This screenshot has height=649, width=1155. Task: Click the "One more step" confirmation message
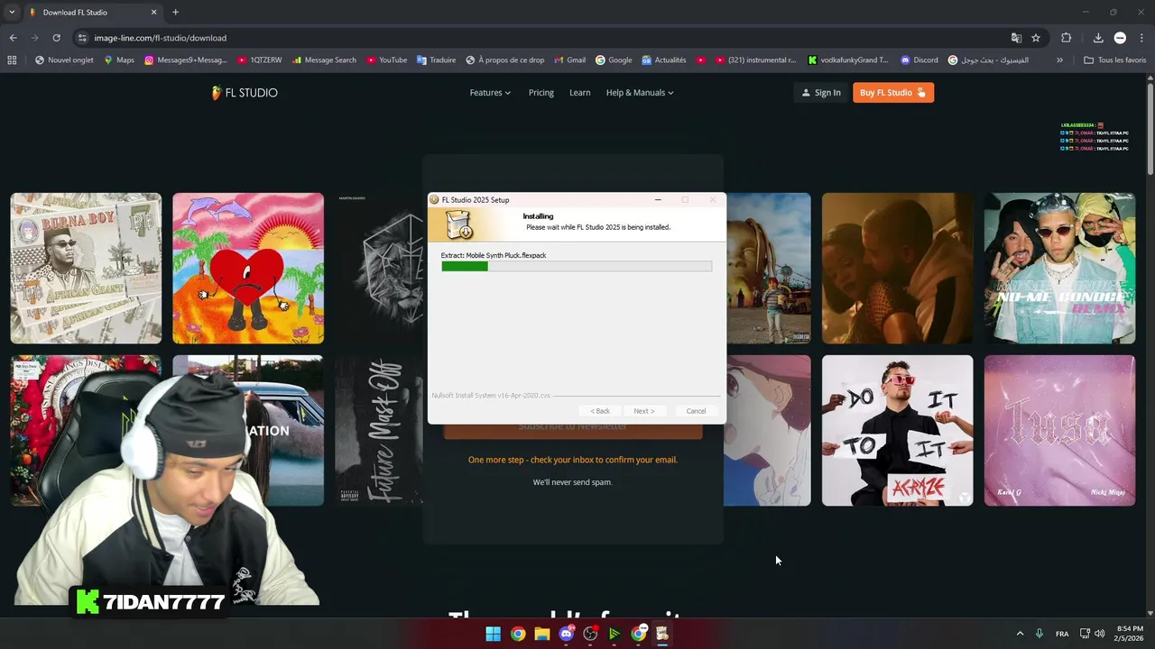573,460
